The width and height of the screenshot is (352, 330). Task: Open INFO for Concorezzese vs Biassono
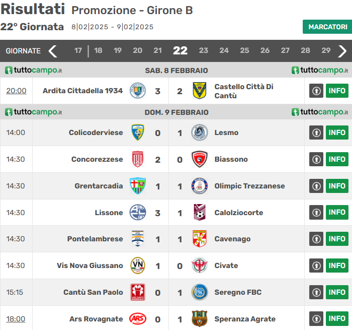coord(337,159)
